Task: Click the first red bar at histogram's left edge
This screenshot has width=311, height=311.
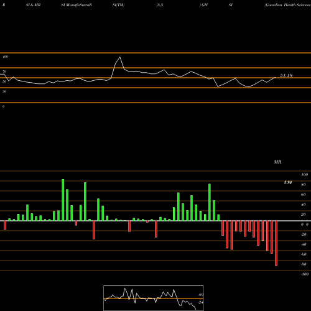Action: click(5, 225)
